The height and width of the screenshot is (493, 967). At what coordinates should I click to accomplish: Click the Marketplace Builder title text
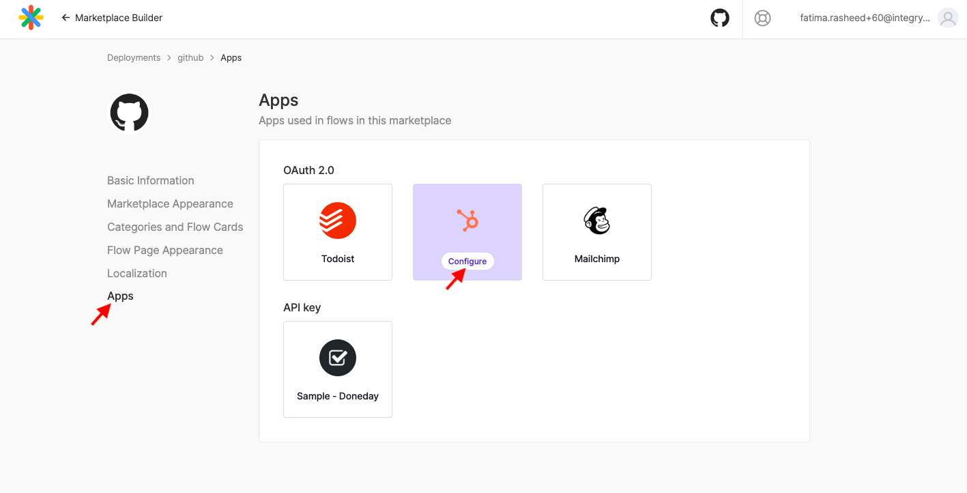[x=119, y=18]
